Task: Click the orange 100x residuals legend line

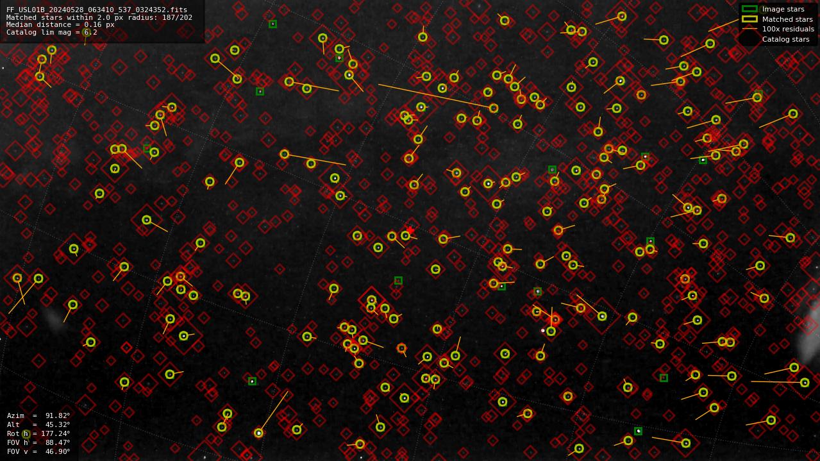Action: click(749, 29)
